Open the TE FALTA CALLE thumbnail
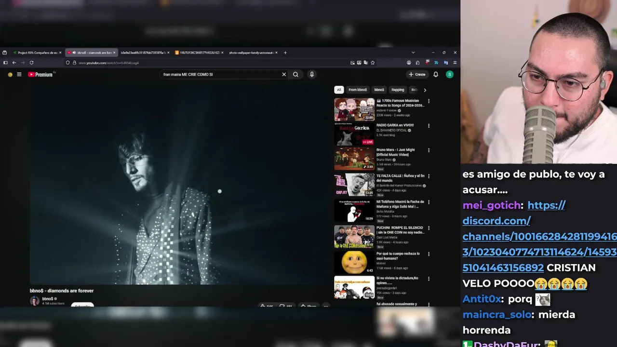The image size is (617, 347). click(x=354, y=185)
